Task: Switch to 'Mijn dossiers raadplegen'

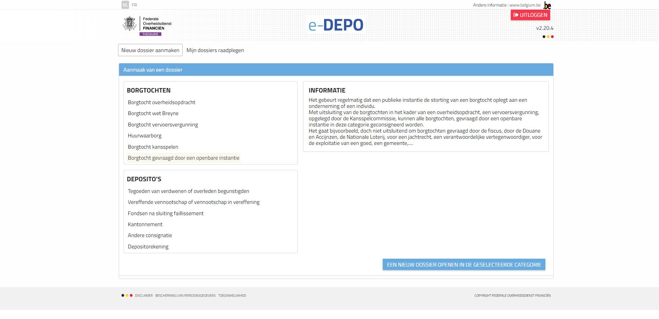Action: point(215,50)
